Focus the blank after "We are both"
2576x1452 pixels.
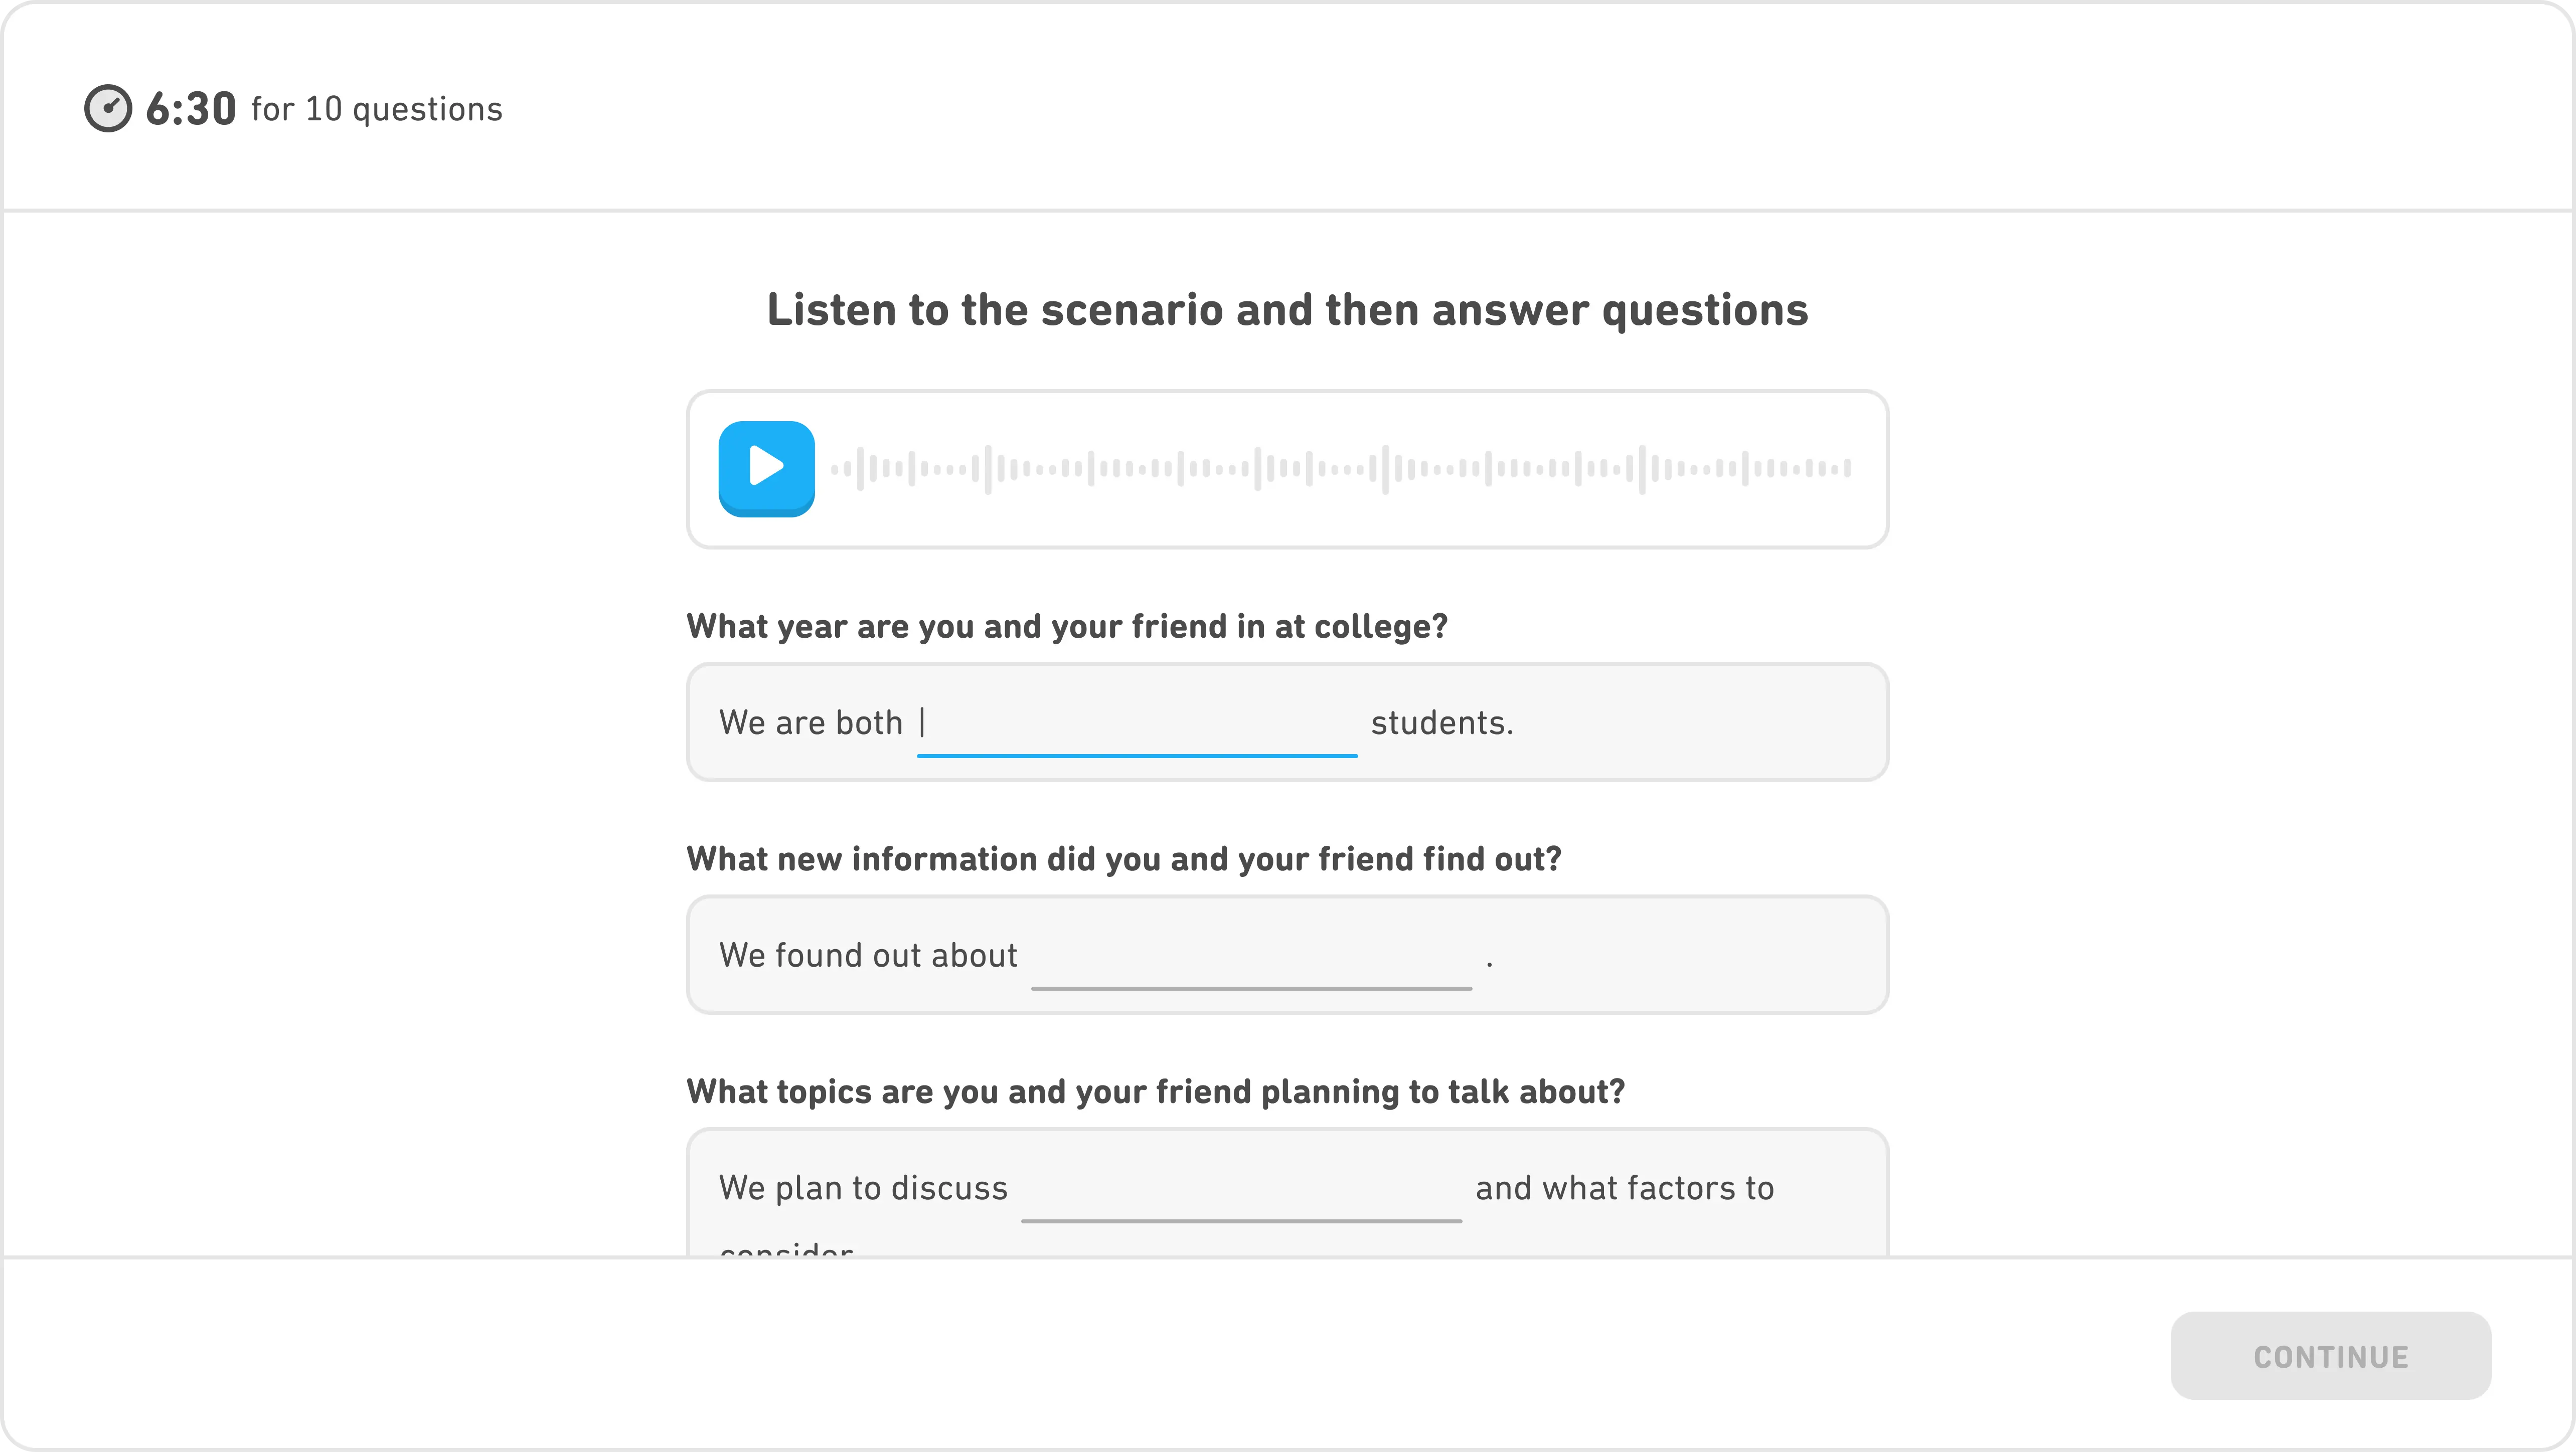(1136, 723)
